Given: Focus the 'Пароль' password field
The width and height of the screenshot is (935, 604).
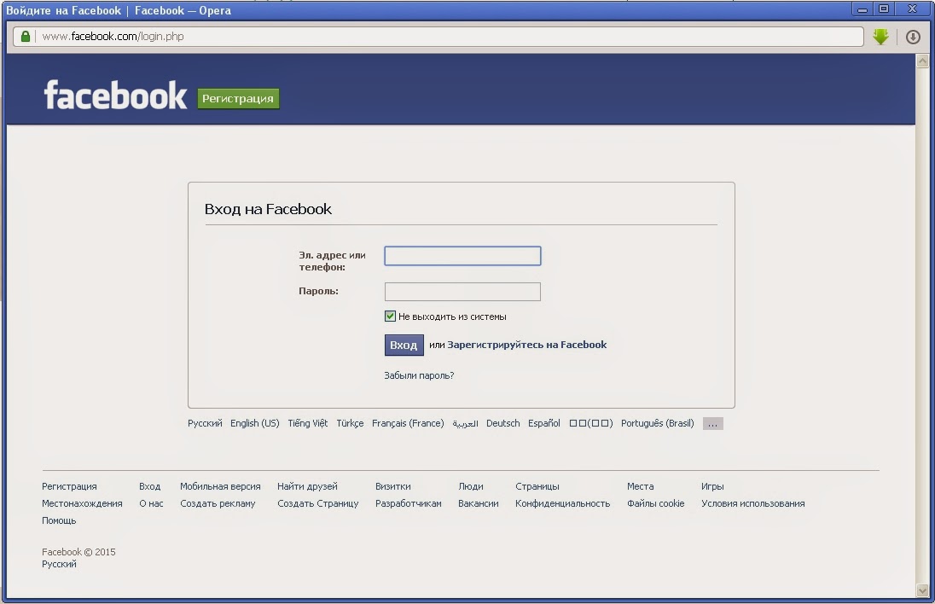Looking at the screenshot, I should (x=462, y=292).
